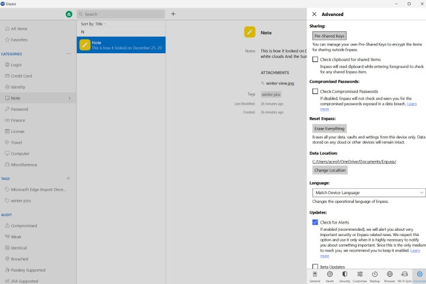Enable Check Compromised Passwords checkbox
The width and height of the screenshot is (426, 284).
point(315,92)
